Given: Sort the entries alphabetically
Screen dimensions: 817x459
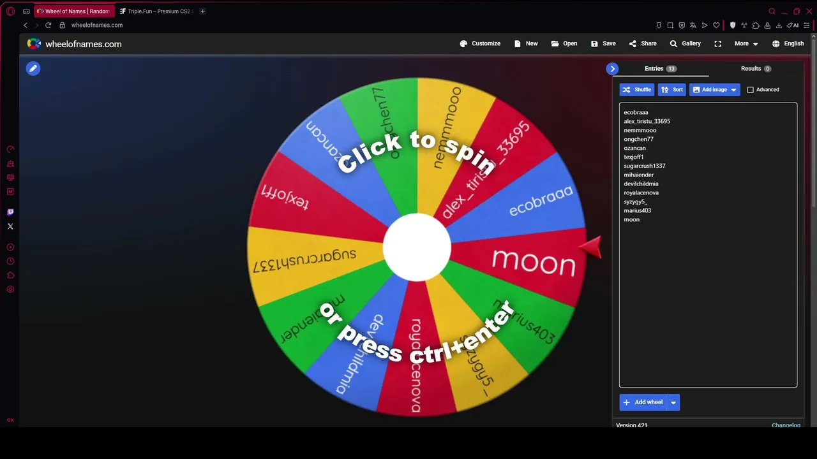Looking at the screenshot, I should tap(671, 89).
